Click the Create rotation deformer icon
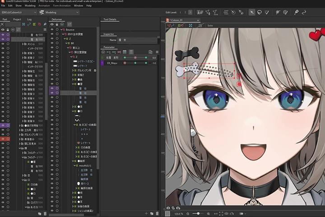 click(233, 13)
